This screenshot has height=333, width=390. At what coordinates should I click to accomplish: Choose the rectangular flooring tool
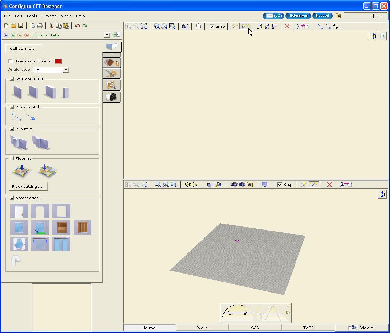coord(22,171)
